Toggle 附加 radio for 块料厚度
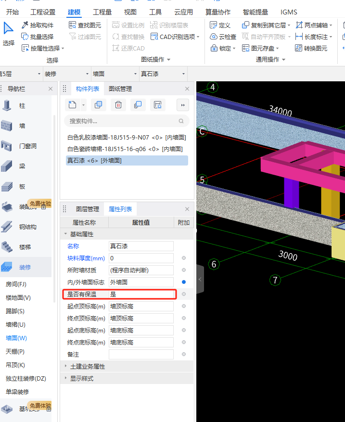The image size is (345, 422). (184, 258)
